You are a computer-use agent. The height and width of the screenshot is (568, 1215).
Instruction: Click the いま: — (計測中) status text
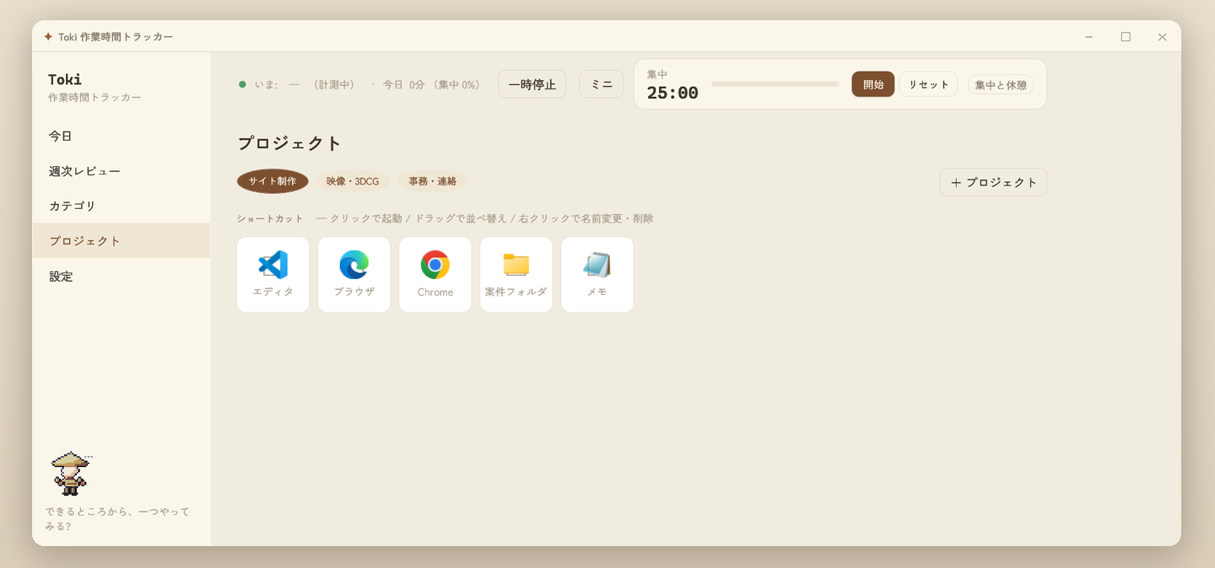[305, 84]
